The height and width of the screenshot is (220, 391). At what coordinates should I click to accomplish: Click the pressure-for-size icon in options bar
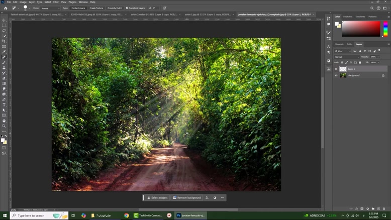pos(164,8)
